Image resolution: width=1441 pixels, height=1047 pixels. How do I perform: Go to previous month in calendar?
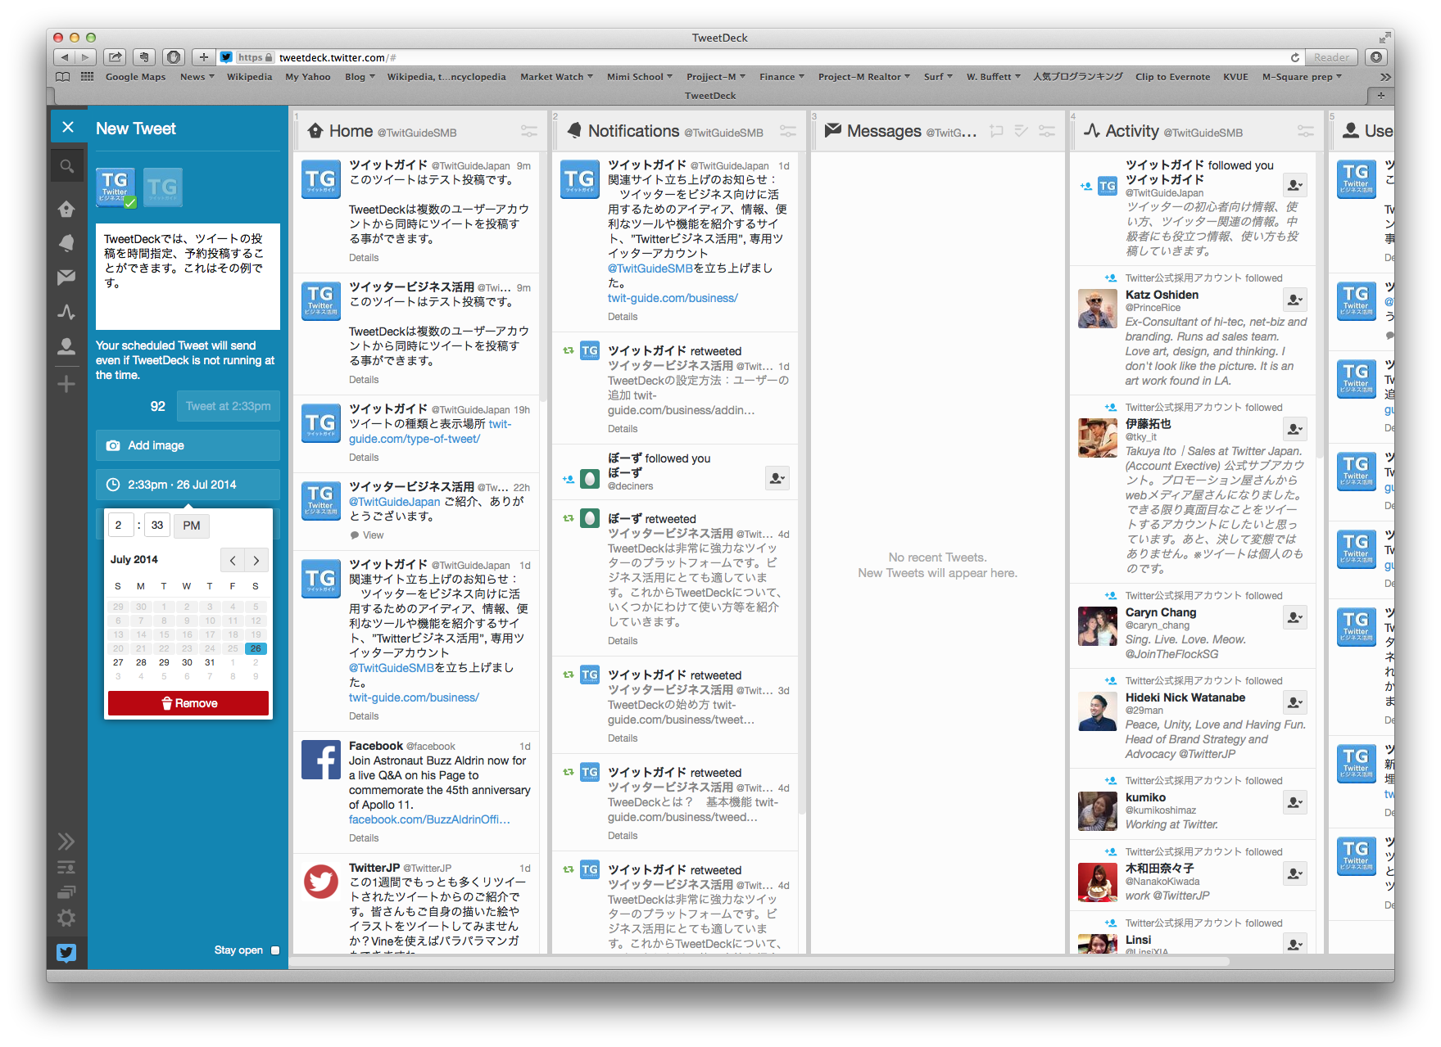[x=233, y=561]
